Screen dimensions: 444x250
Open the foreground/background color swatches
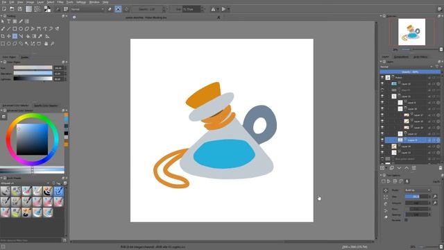point(47,9)
